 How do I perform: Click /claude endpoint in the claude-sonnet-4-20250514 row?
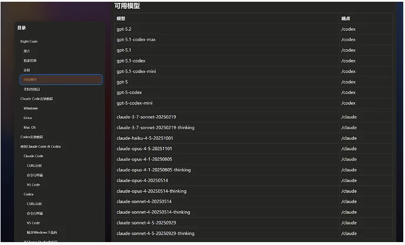(x=349, y=201)
